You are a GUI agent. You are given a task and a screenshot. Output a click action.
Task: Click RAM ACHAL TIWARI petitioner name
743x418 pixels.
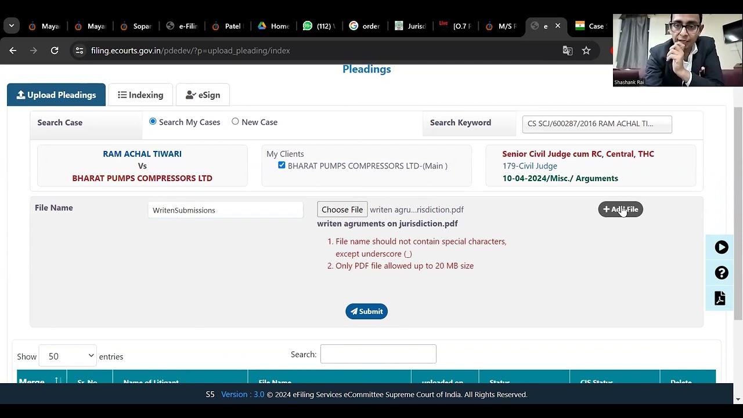pos(142,154)
